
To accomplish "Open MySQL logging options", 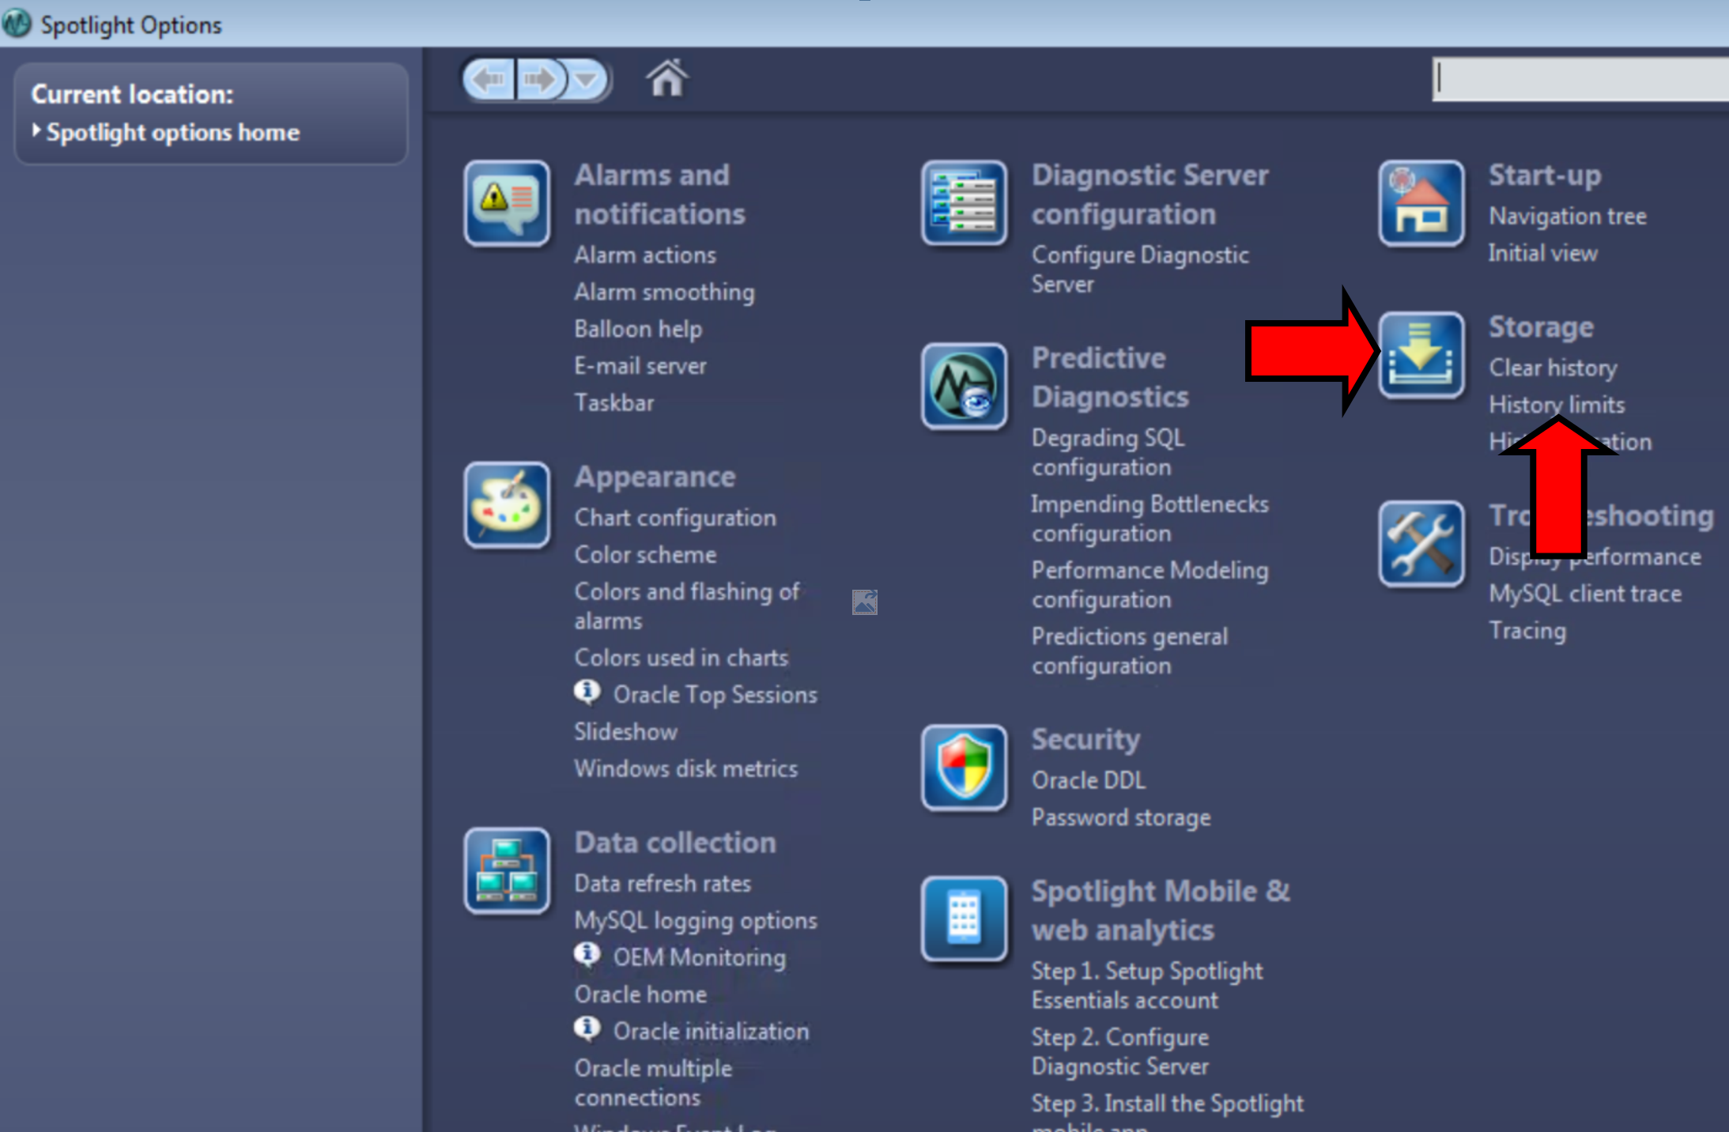I will coord(696,921).
